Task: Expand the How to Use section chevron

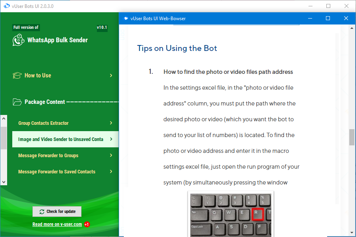Action: point(111,75)
